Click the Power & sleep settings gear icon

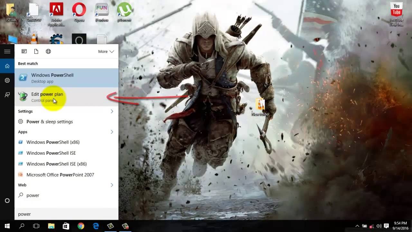coord(21,121)
